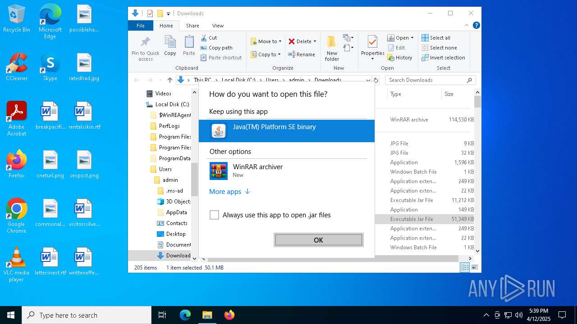The width and height of the screenshot is (577, 324).
Task: Select PerfLogs folder in tree
Action: [165, 126]
